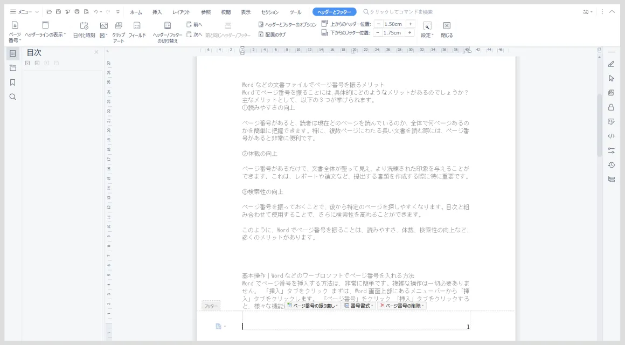The width and height of the screenshot is (625, 345).
Task: Open the three-dot more options menu
Action: 602,12
